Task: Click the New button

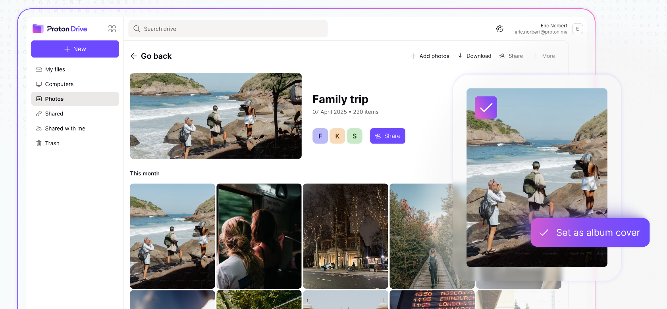Action: tap(75, 49)
